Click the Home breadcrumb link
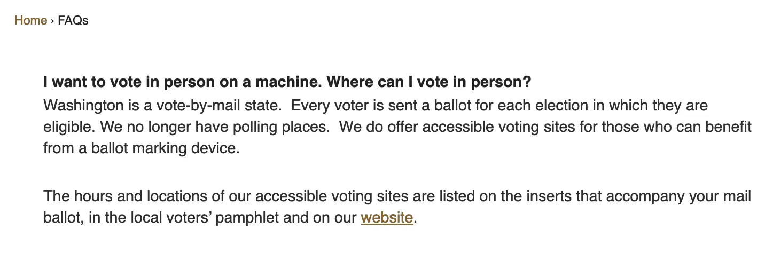 30,21
